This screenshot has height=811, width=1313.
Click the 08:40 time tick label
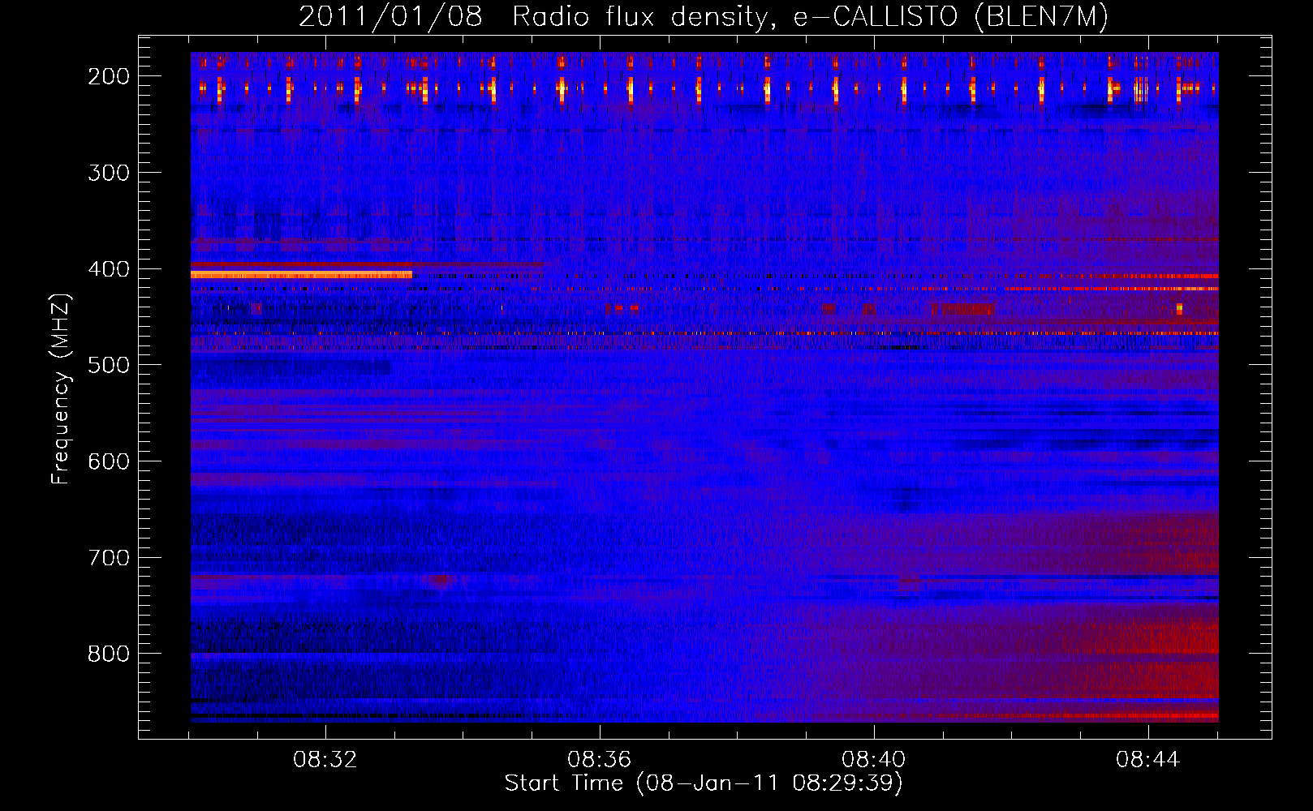874,760
